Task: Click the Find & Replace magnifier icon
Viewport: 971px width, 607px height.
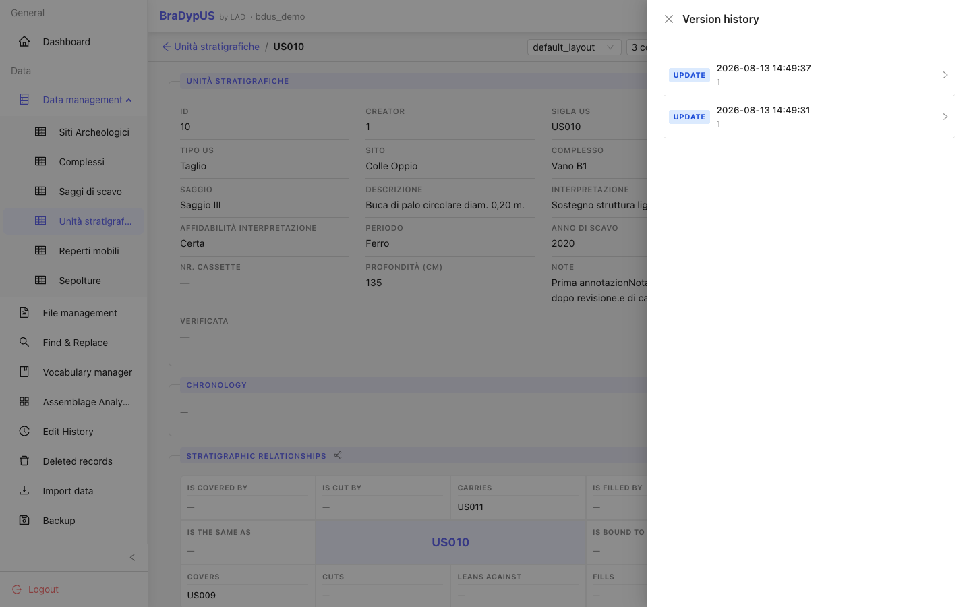Action: tap(24, 343)
